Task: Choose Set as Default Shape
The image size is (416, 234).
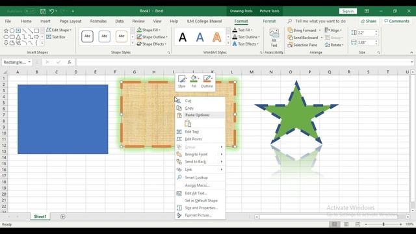Action: pos(200,201)
